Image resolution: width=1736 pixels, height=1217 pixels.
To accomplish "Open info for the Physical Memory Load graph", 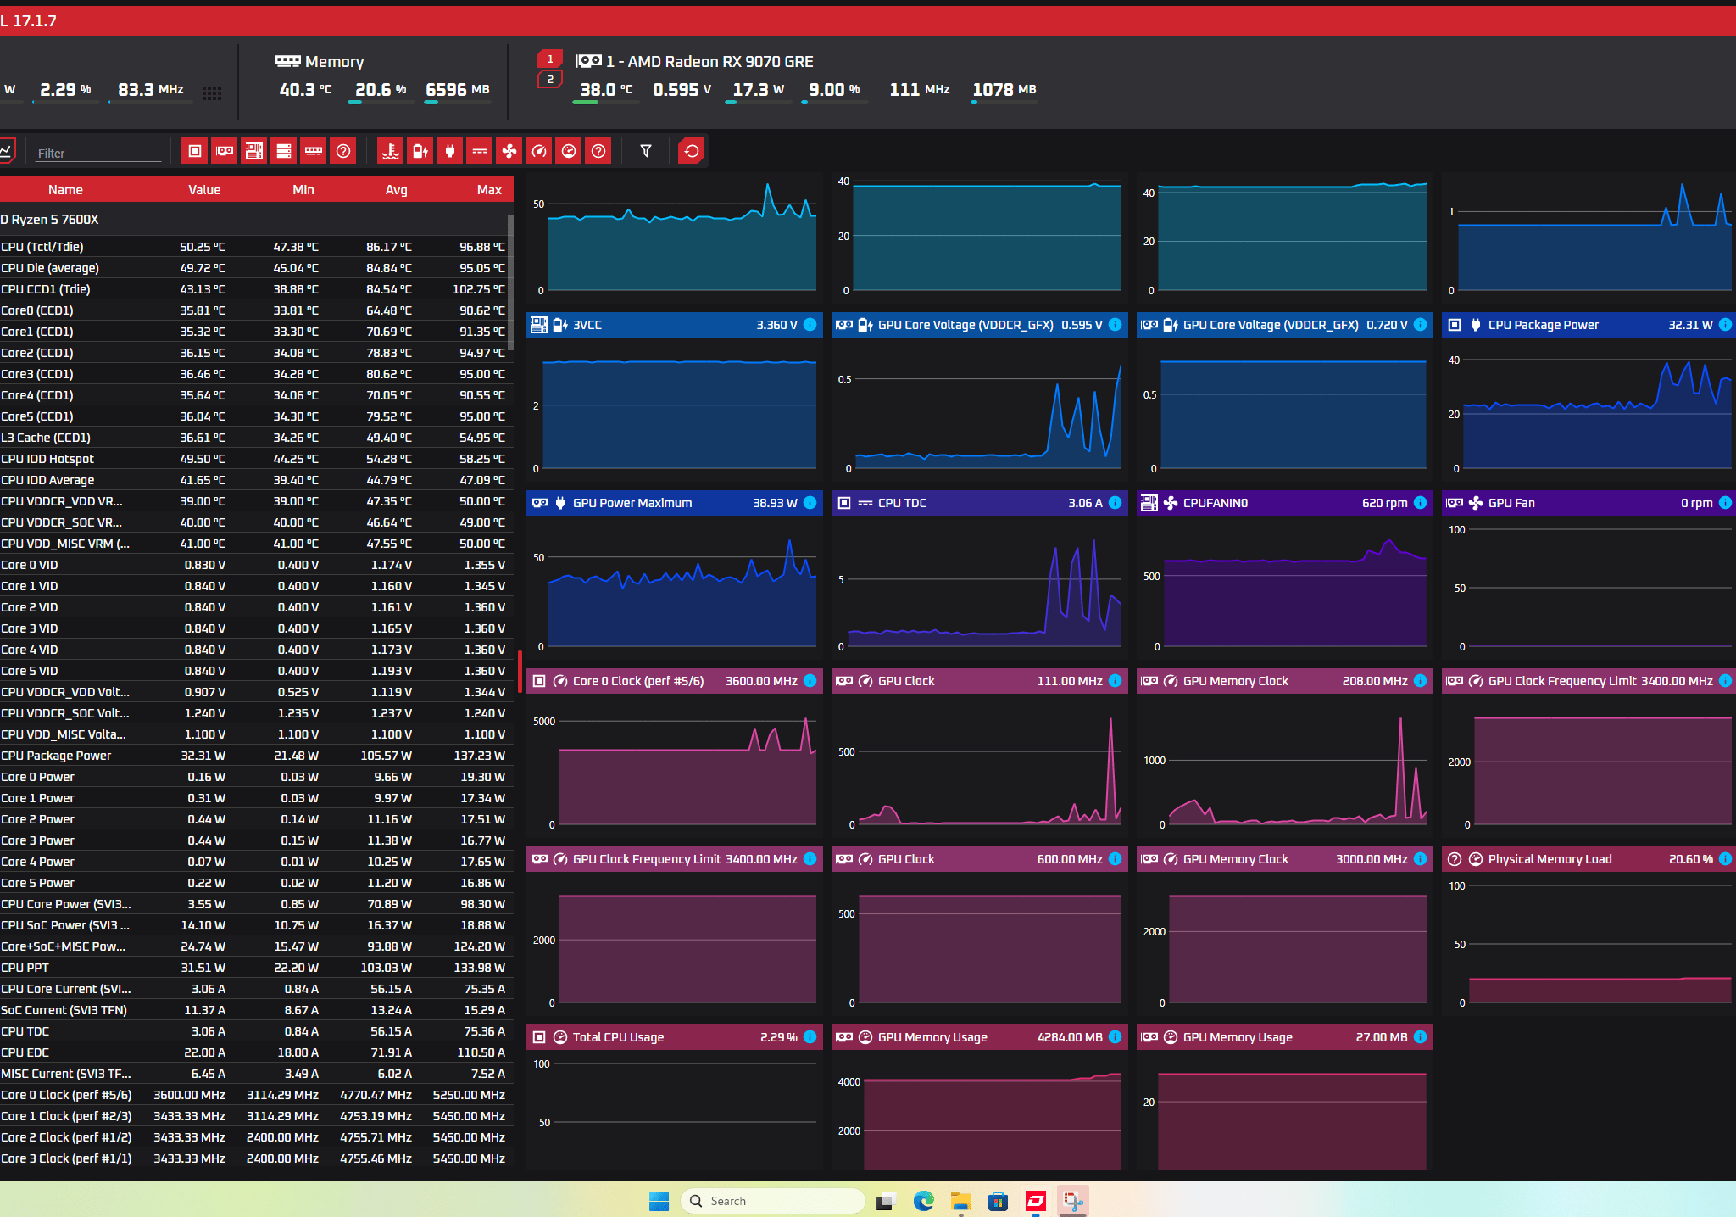I will [1725, 859].
